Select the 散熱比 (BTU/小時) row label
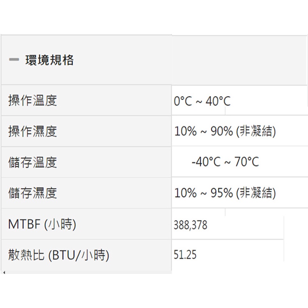 pos(58,255)
